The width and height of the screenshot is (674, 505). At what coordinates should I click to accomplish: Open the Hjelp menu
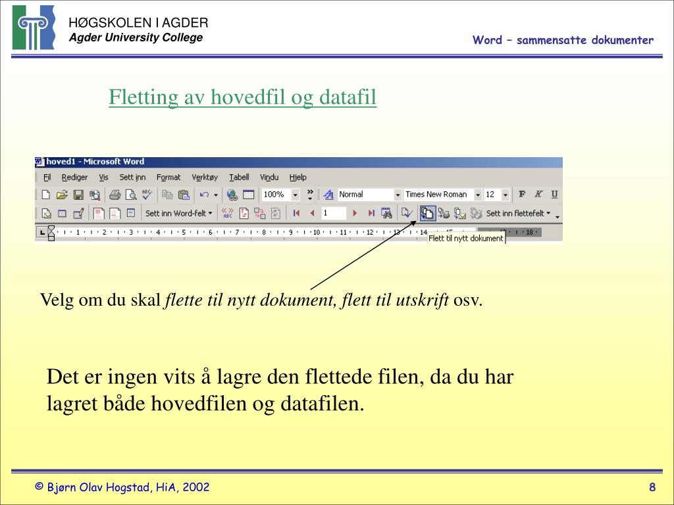pos(298,177)
